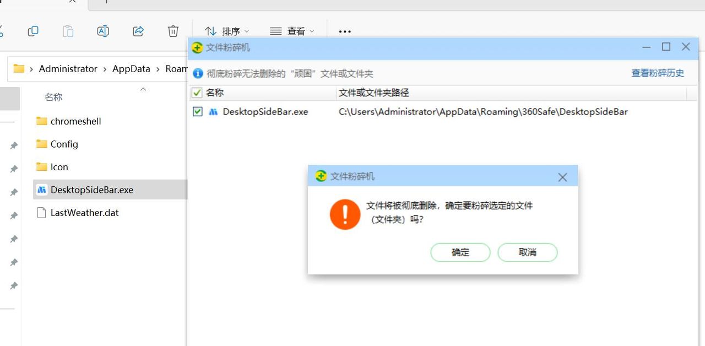Viewport: 705px width, 346px height.
Task: Select the AppData breadcrumb segment
Action: point(131,69)
